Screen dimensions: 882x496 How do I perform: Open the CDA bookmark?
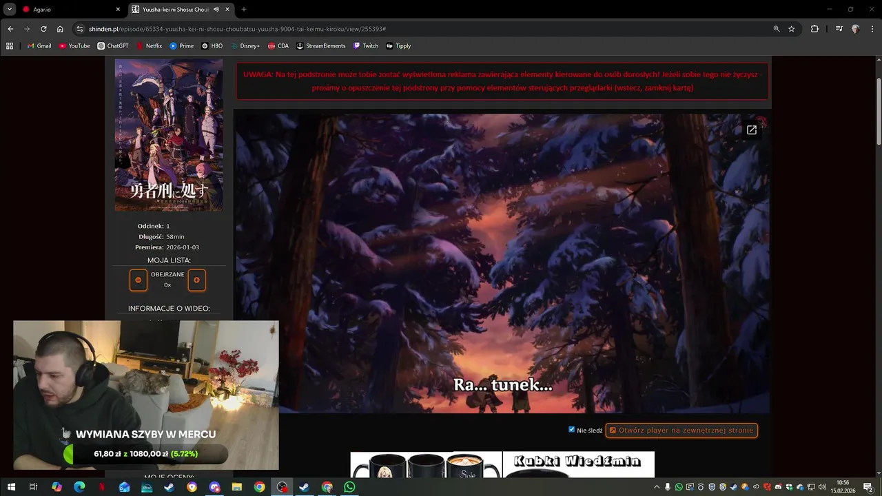[278, 46]
